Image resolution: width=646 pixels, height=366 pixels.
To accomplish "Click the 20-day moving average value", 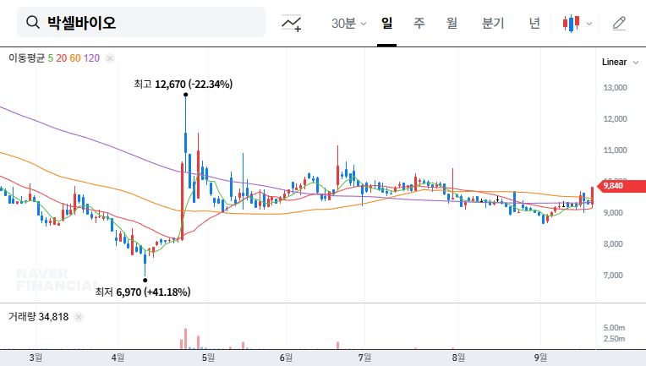I will (x=62, y=58).
